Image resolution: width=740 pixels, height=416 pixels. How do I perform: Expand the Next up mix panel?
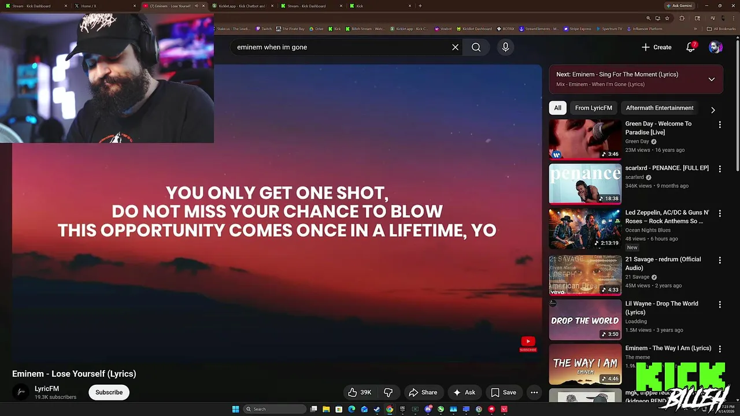coord(712,79)
